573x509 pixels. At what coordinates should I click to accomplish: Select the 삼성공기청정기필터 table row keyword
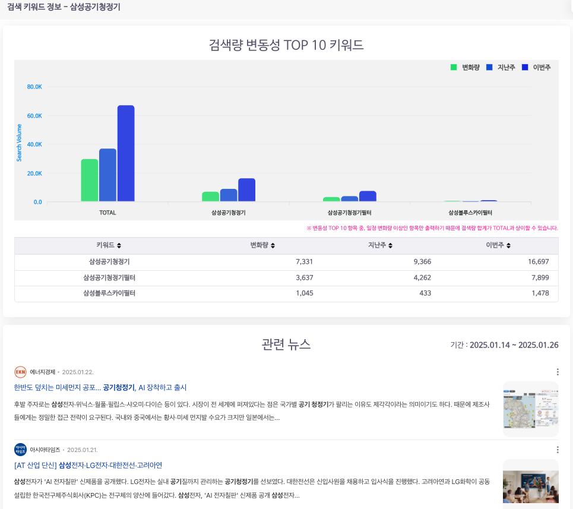point(109,277)
